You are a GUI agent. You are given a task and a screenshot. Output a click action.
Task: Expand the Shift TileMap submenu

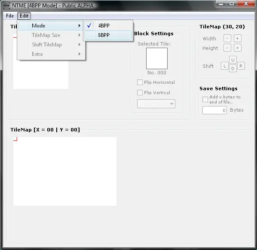pos(51,45)
